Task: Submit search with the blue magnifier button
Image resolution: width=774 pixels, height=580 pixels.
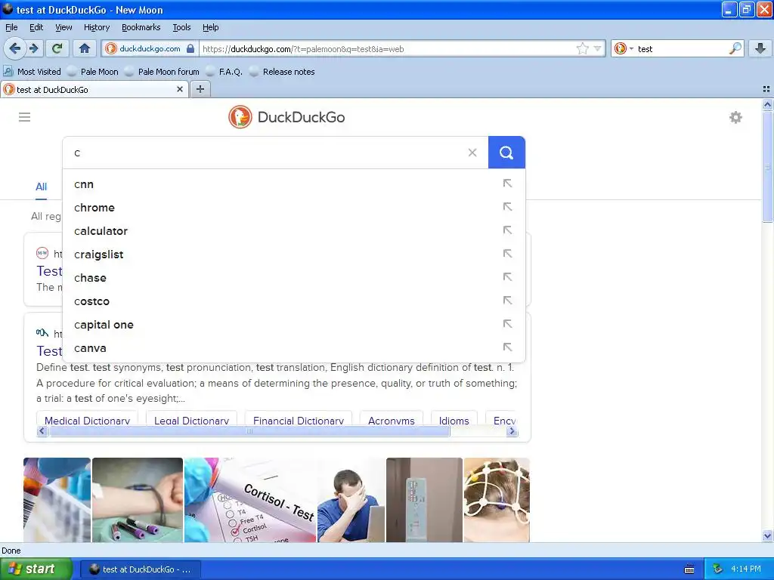Action: point(506,153)
